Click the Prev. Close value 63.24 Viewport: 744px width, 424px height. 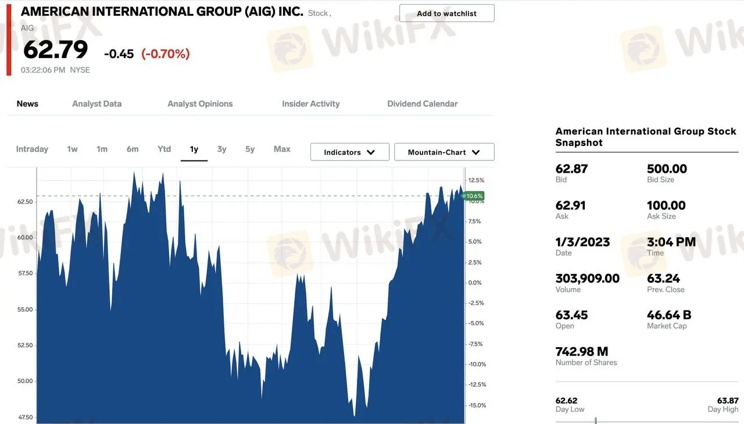click(663, 279)
